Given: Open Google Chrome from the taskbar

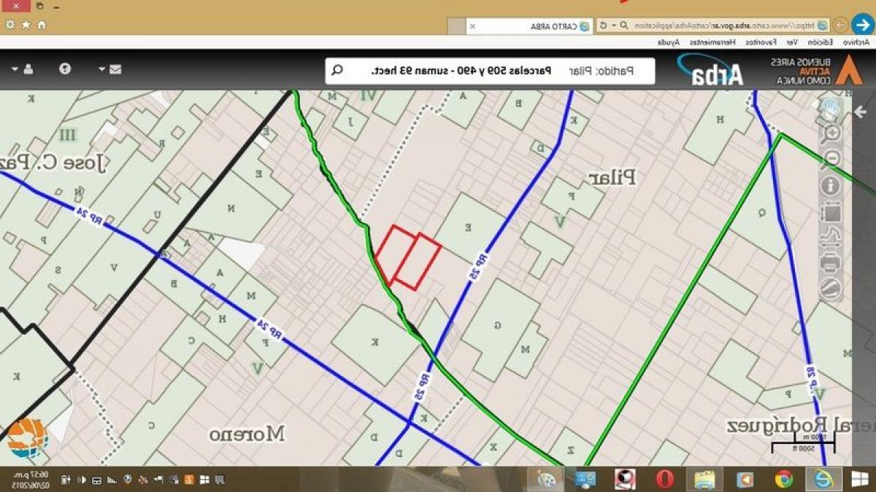Looking at the screenshot, I should (x=784, y=479).
